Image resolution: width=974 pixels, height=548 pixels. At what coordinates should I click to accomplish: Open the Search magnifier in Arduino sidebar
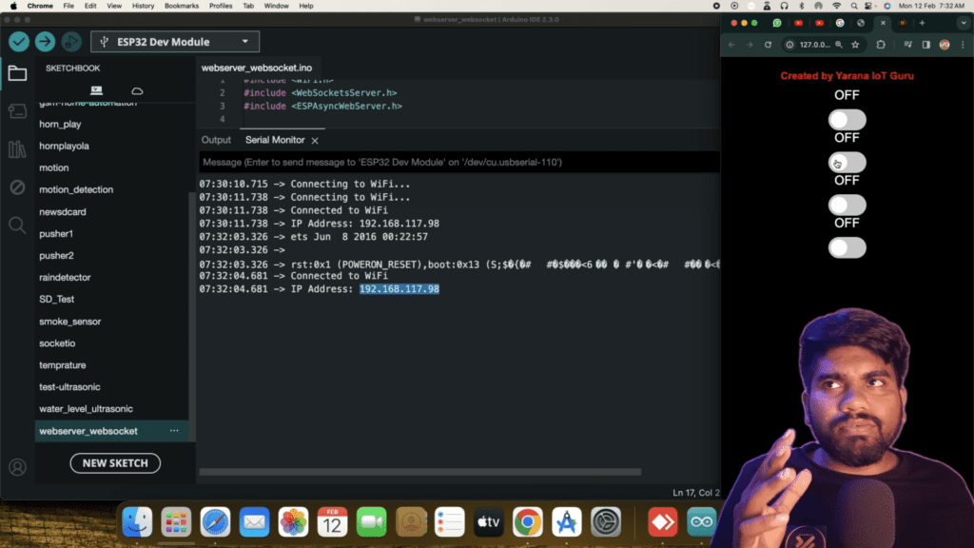pyautogui.click(x=17, y=225)
